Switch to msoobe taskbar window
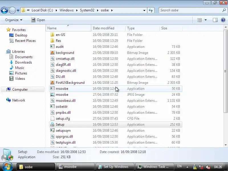 pyautogui.click(x=75, y=167)
